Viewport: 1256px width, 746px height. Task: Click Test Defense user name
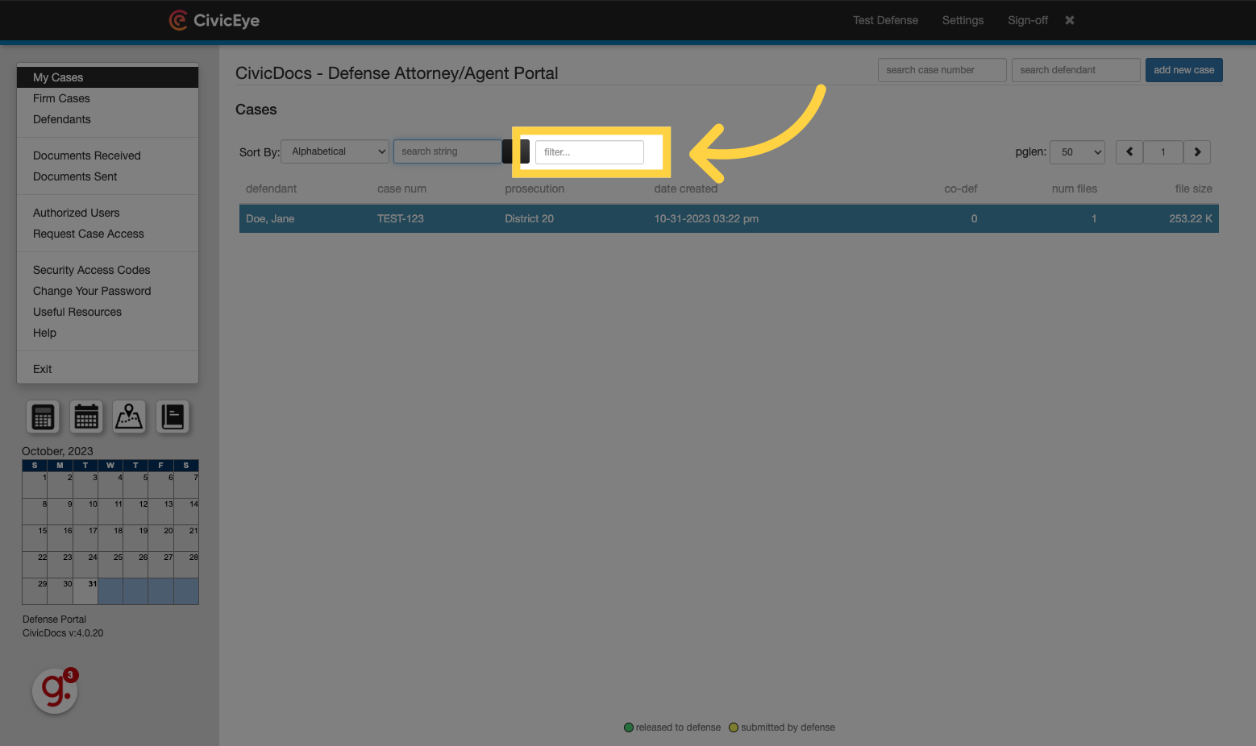coord(885,20)
